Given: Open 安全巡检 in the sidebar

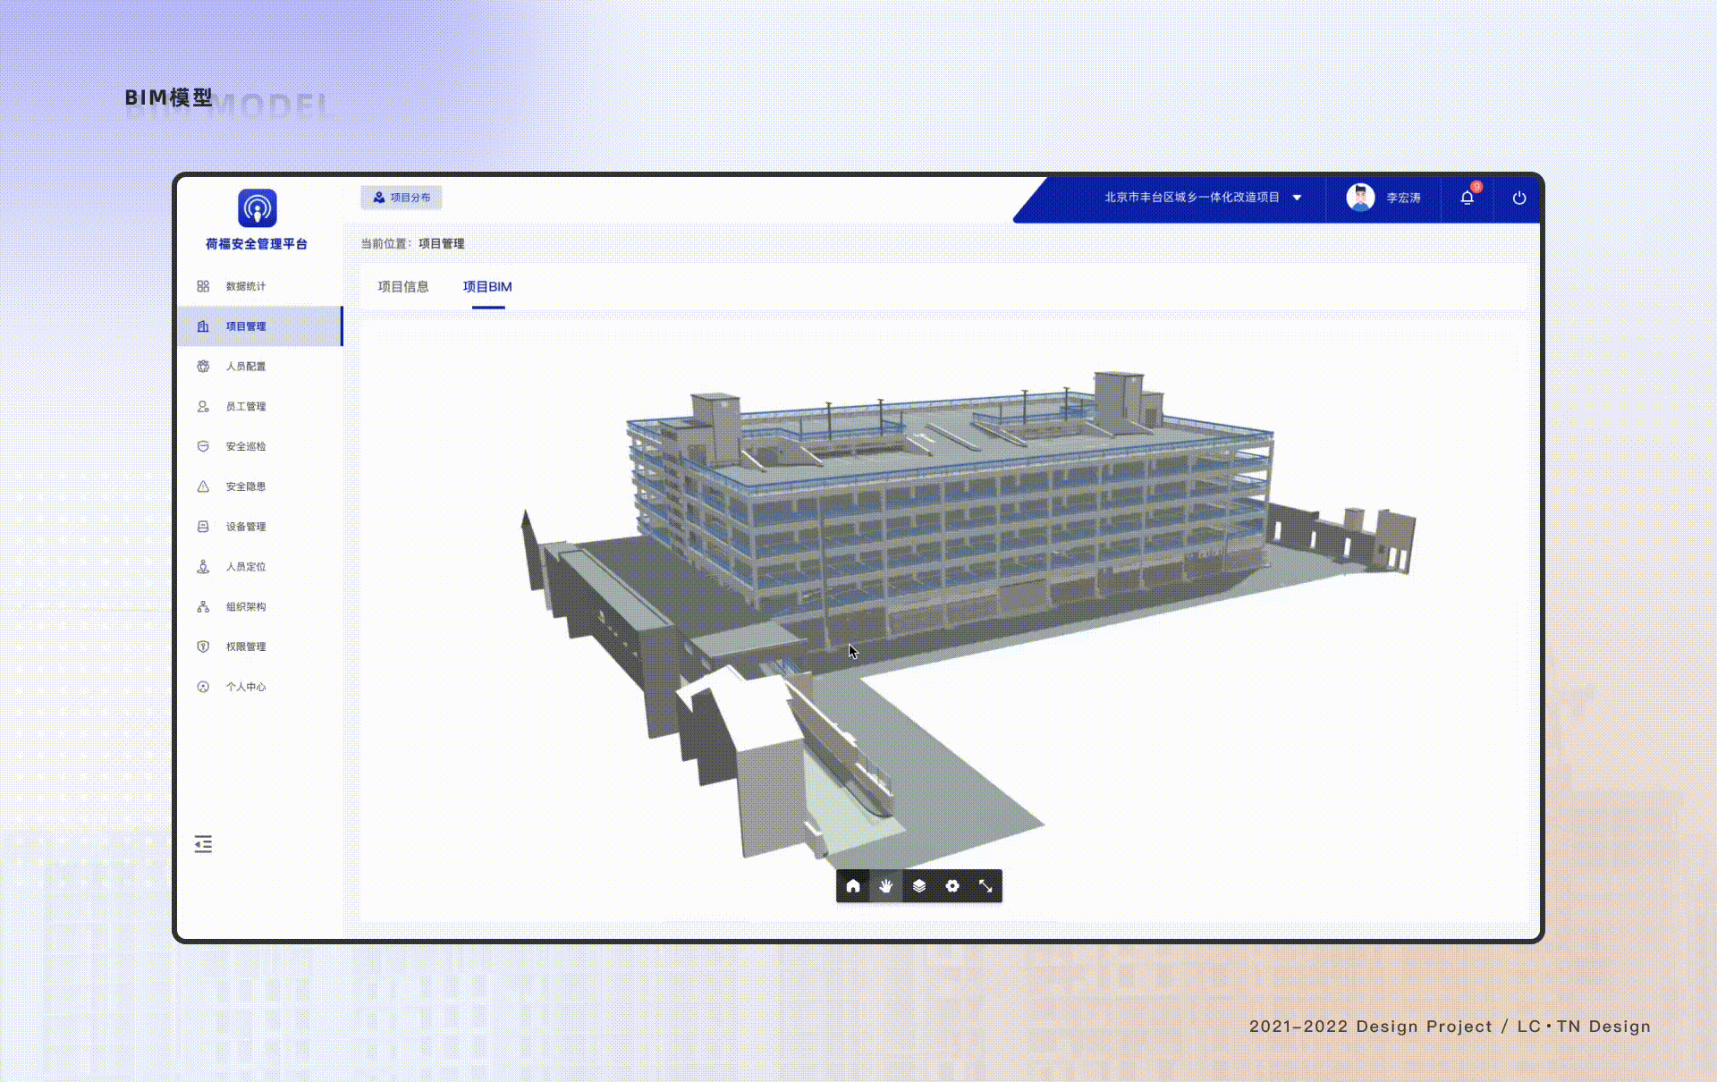Looking at the screenshot, I should pyautogui.click(x=259, y=446).
